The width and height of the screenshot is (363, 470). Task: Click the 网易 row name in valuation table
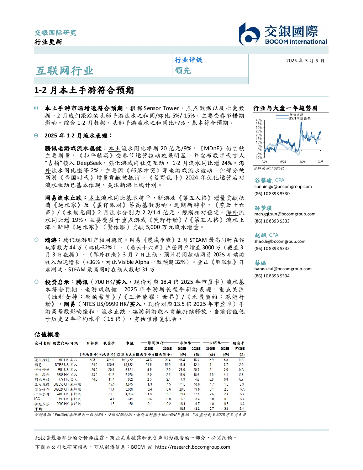click(x=38, y=365)
